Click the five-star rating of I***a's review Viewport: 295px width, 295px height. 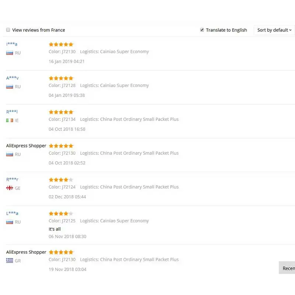click(x=61, y=44)
